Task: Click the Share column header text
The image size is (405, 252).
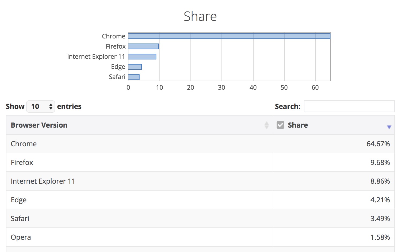Action: click(x=298, y=125)
